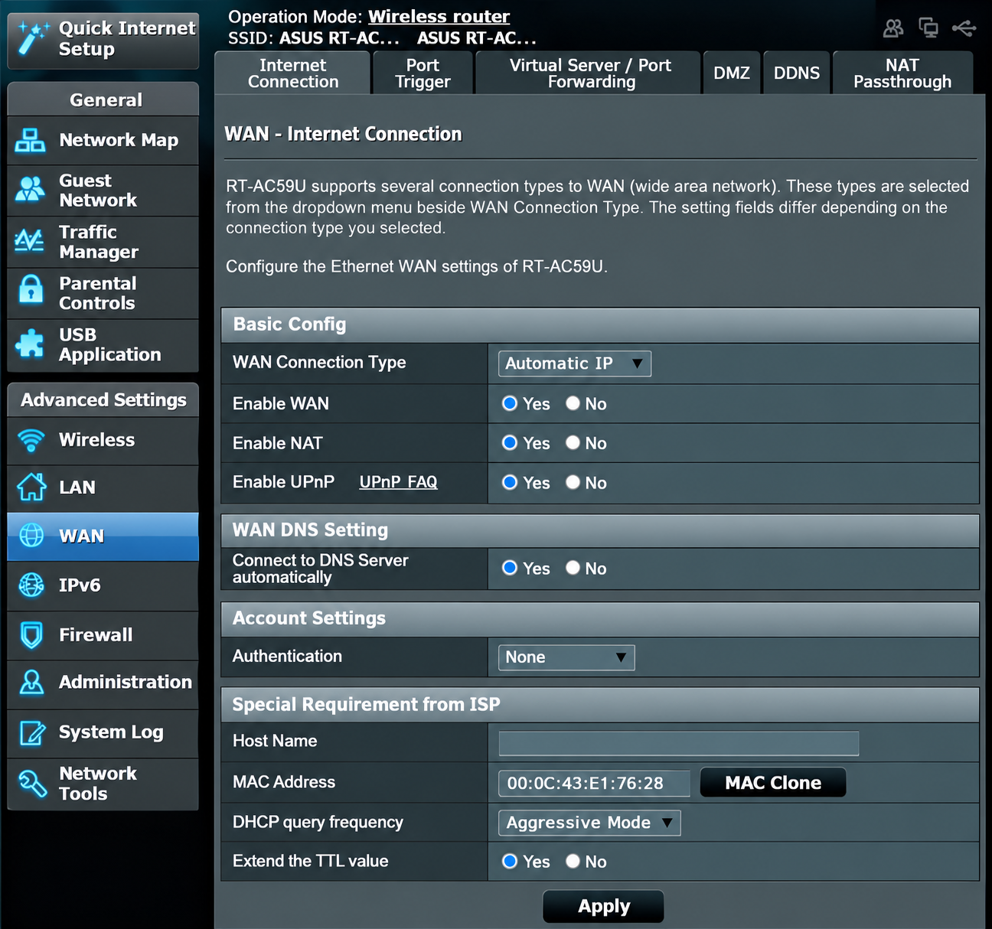Click the Network Tools wrench icon
Image resolution: width=992 pixels, height=929 pixels.
[33, 784]
